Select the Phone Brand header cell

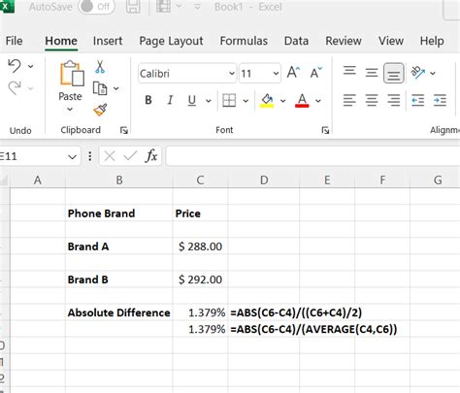[x=118, y=213]
